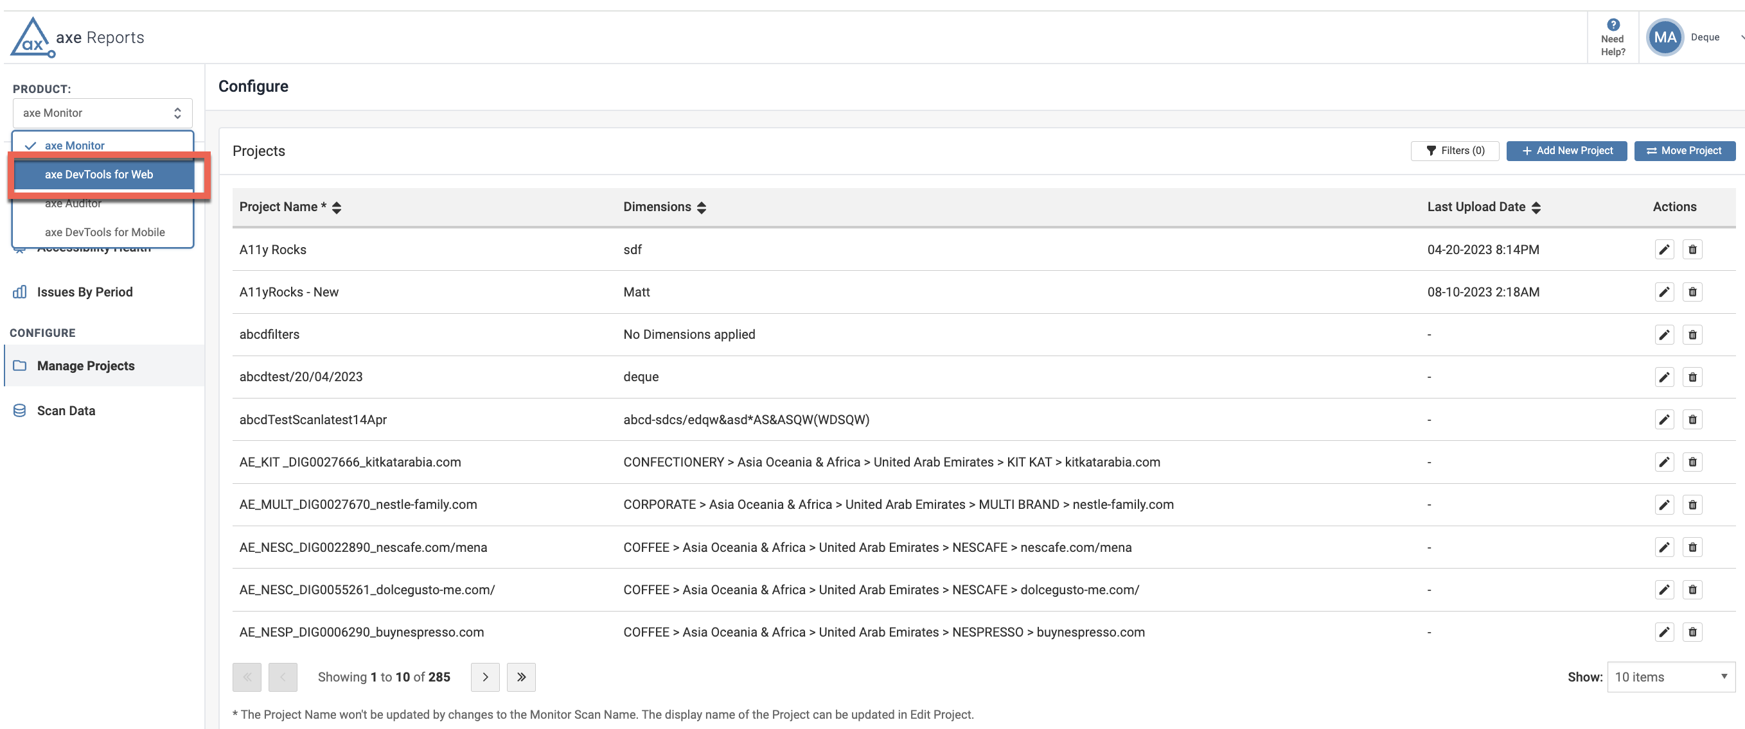Click the Add New Project button

[x=1567, y=150]
